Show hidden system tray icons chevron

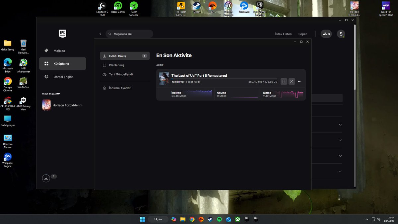pos(367,219)
